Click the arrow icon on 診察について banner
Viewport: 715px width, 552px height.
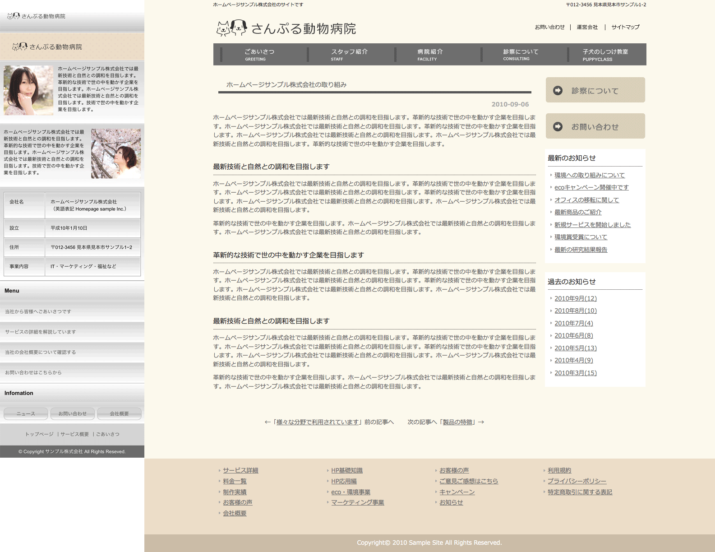click(x=558, y=90)
